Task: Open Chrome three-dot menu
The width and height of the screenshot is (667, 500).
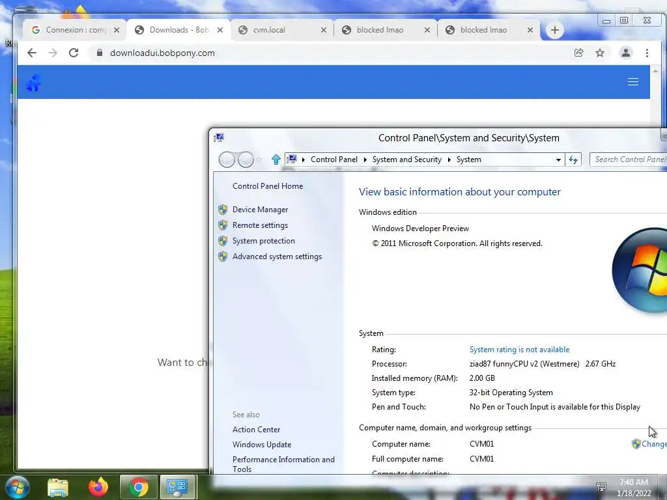Action: pos(647,53)
